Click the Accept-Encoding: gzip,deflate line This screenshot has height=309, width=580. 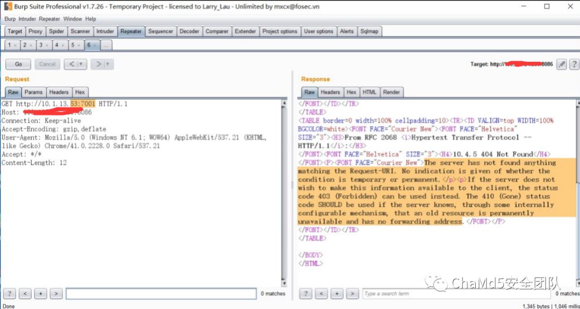pos(54,129)
